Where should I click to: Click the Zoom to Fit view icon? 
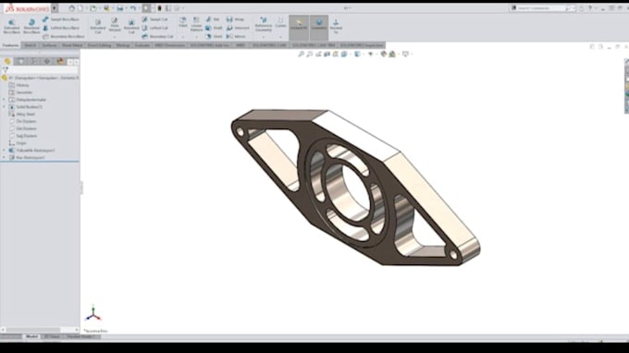click(x=301, y=55)
